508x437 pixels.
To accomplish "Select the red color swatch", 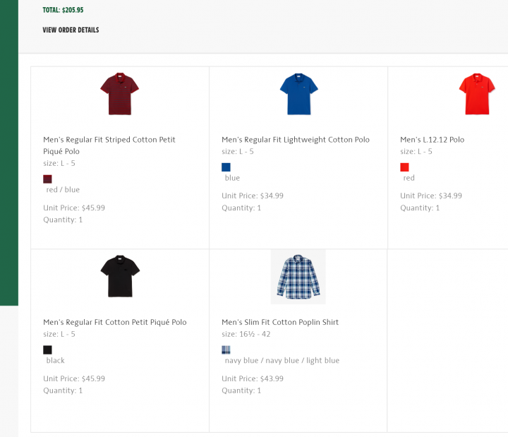I will 404,167.
